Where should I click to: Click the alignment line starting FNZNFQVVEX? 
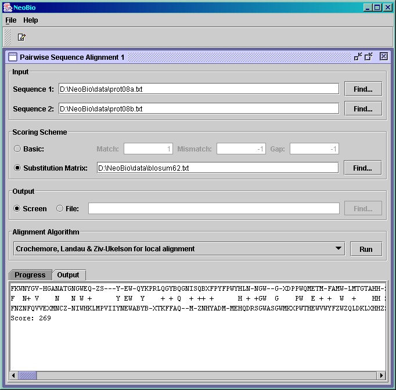pyautogui.click(x=198, y=308)
